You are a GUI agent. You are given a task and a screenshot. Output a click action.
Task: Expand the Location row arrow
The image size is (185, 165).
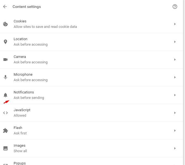coord(175,42)
